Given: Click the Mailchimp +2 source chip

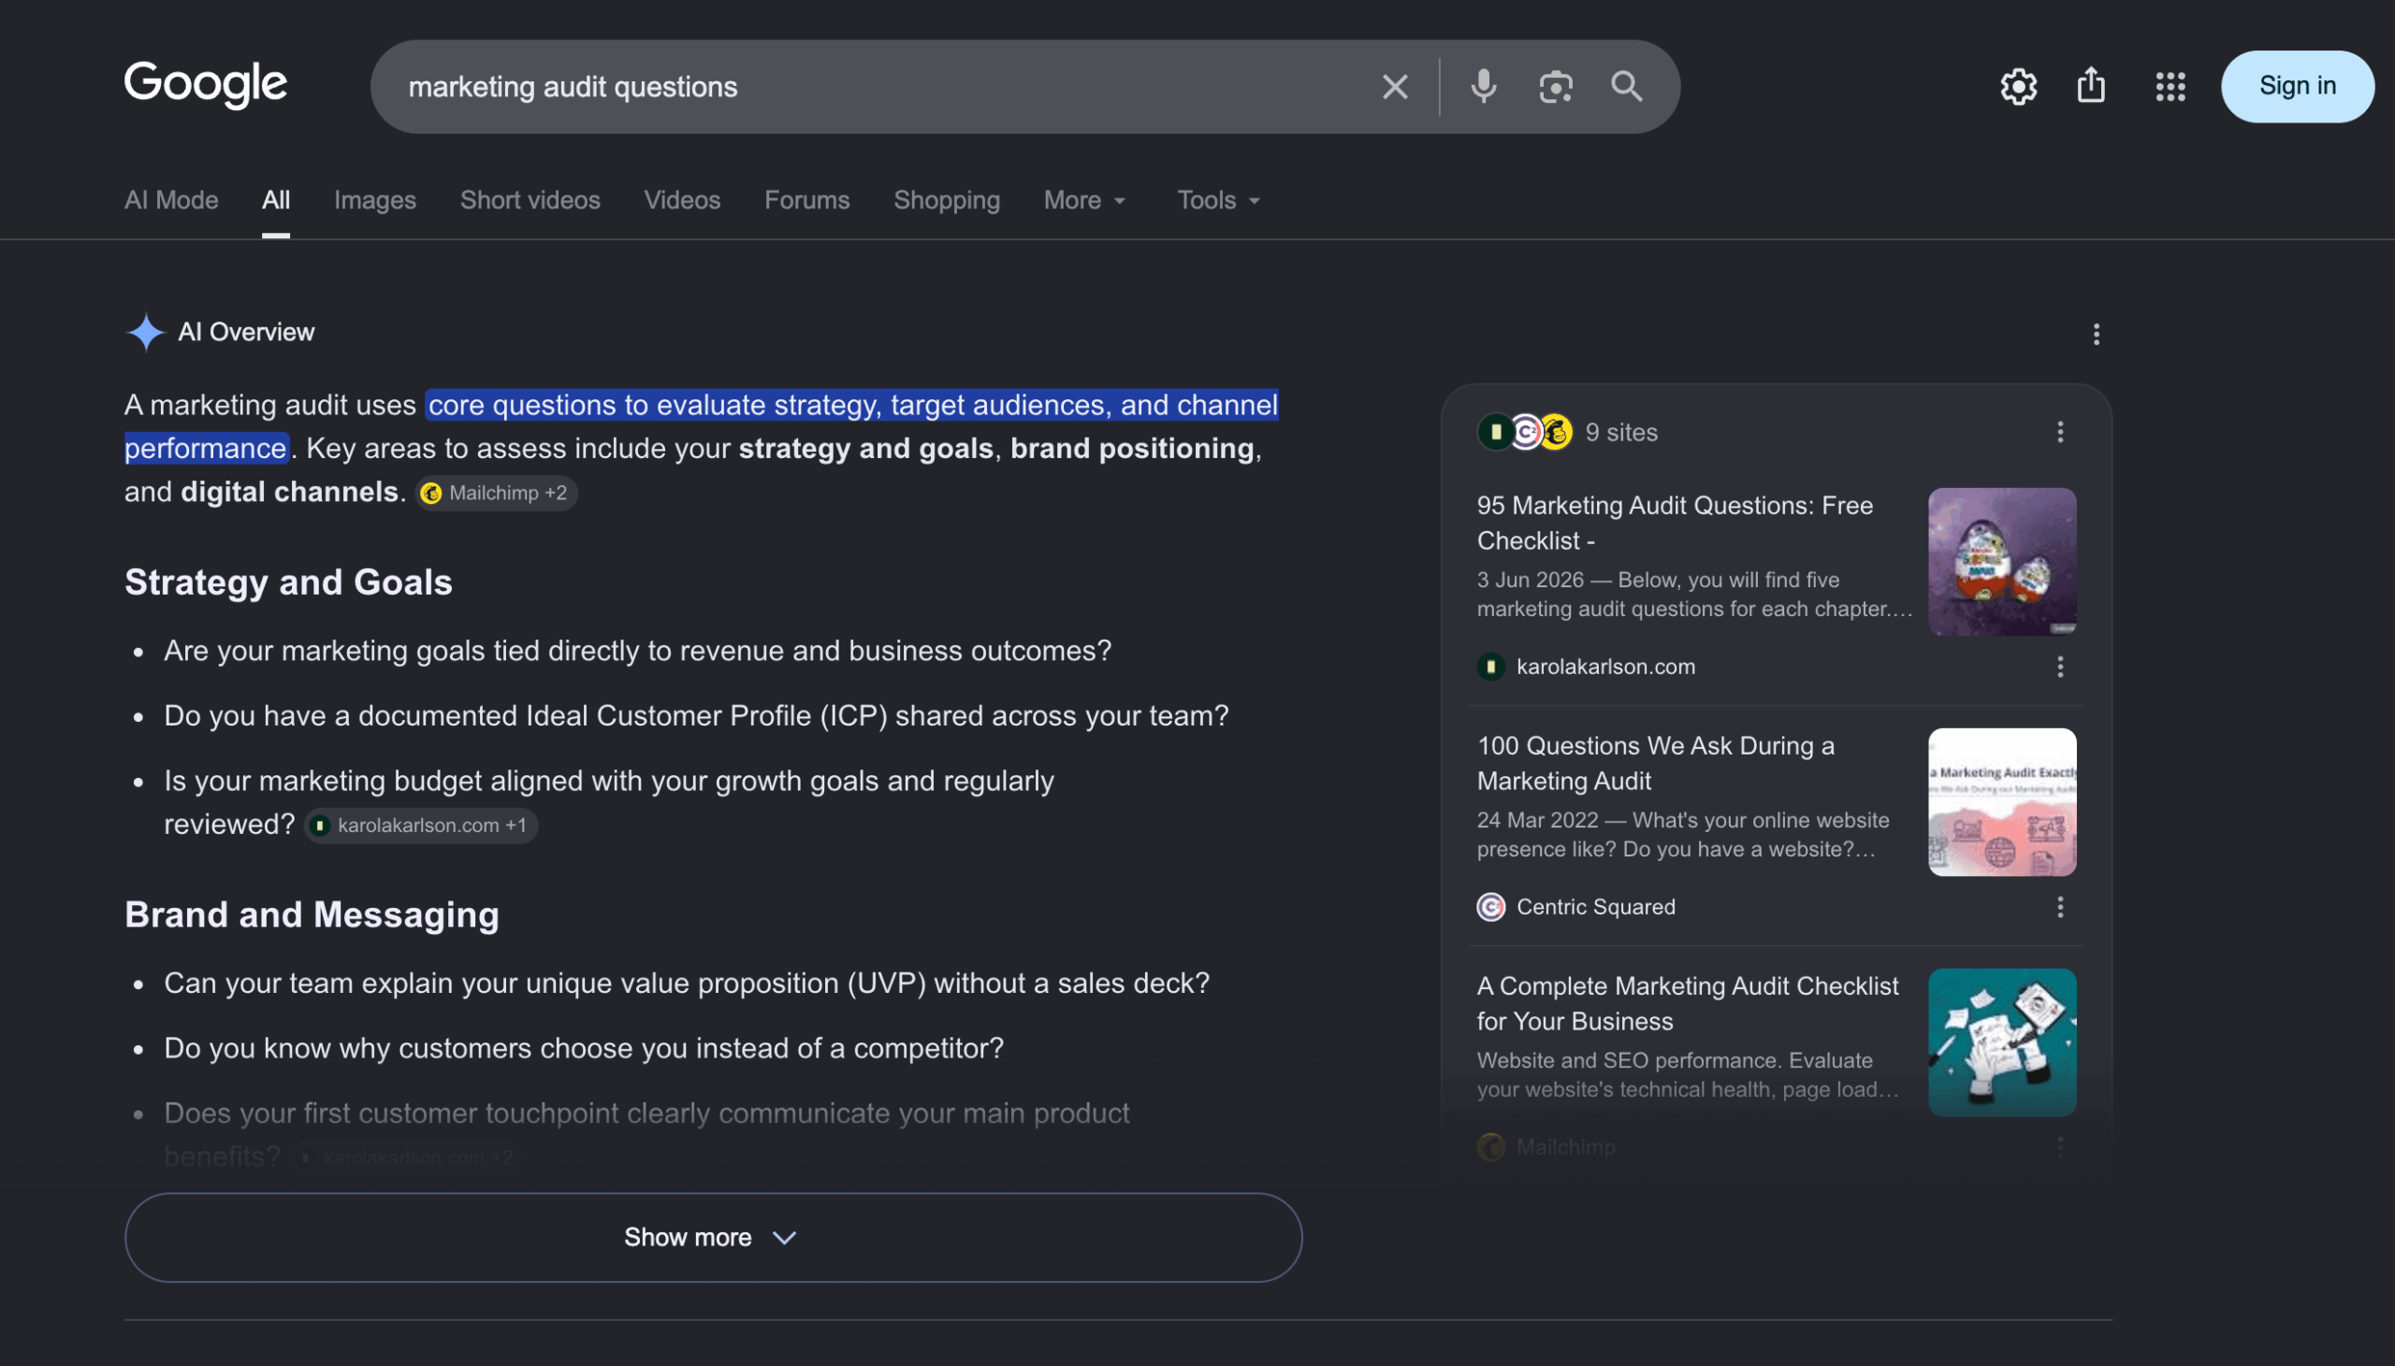Looking at the screenshot, I should [496, 493].
